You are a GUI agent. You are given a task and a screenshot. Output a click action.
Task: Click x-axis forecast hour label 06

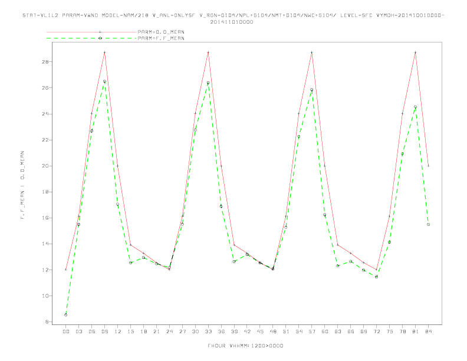pos(92,332)
